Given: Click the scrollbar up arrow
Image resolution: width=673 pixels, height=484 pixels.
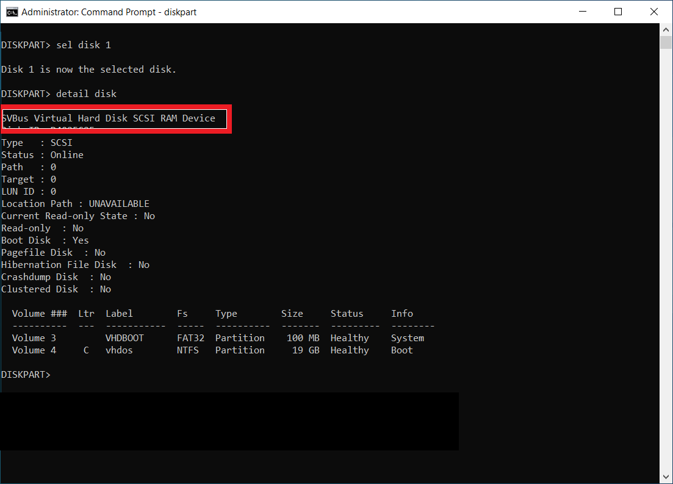Looking at the screenshot, I should tap(666, 30).
